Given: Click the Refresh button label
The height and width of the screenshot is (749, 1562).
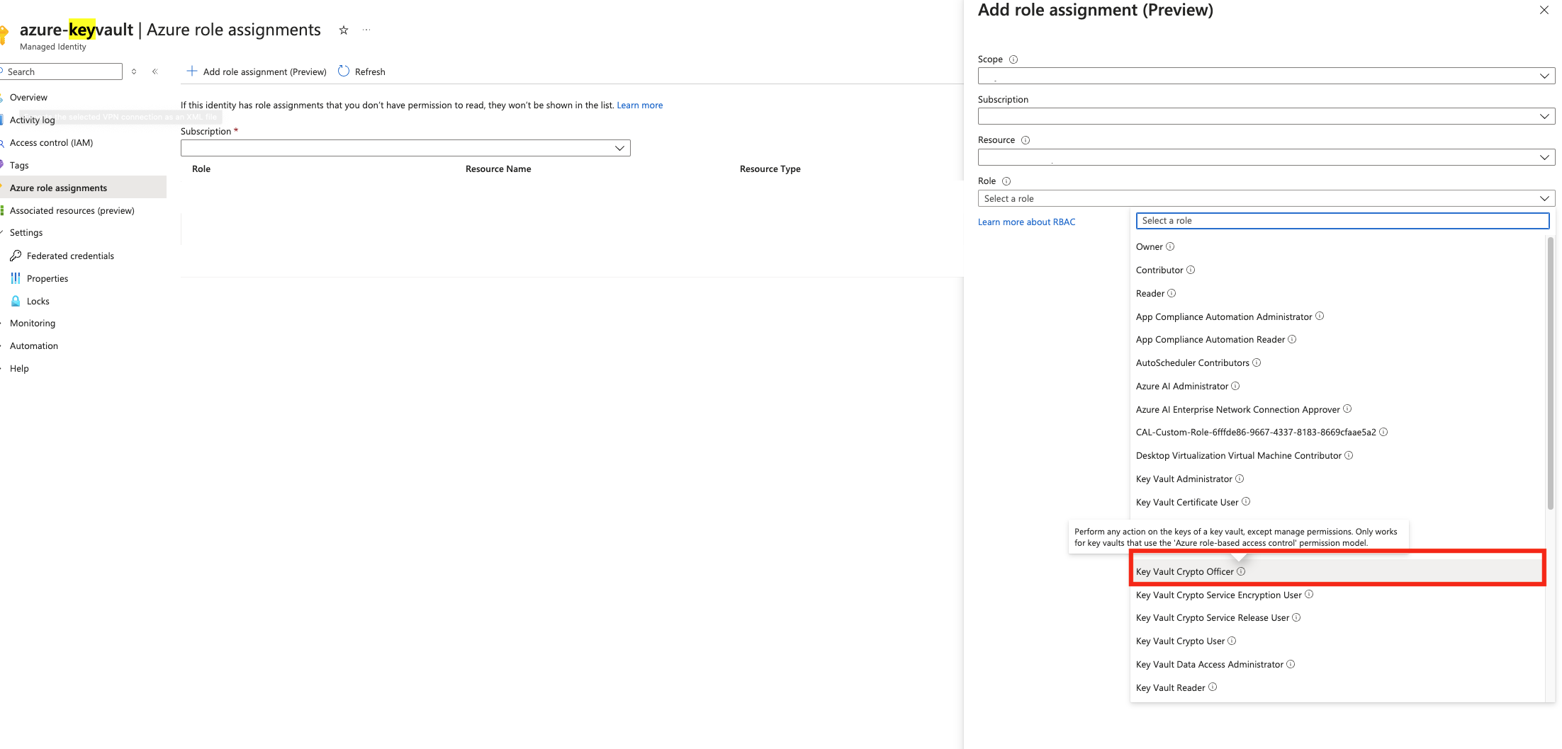Looking at the screenshot, I should 370,72.
